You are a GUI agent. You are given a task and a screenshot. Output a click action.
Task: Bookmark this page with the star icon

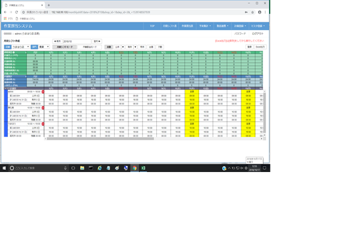point(253,12)
